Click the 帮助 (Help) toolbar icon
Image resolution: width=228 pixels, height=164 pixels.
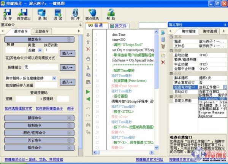tap(111, 15)
